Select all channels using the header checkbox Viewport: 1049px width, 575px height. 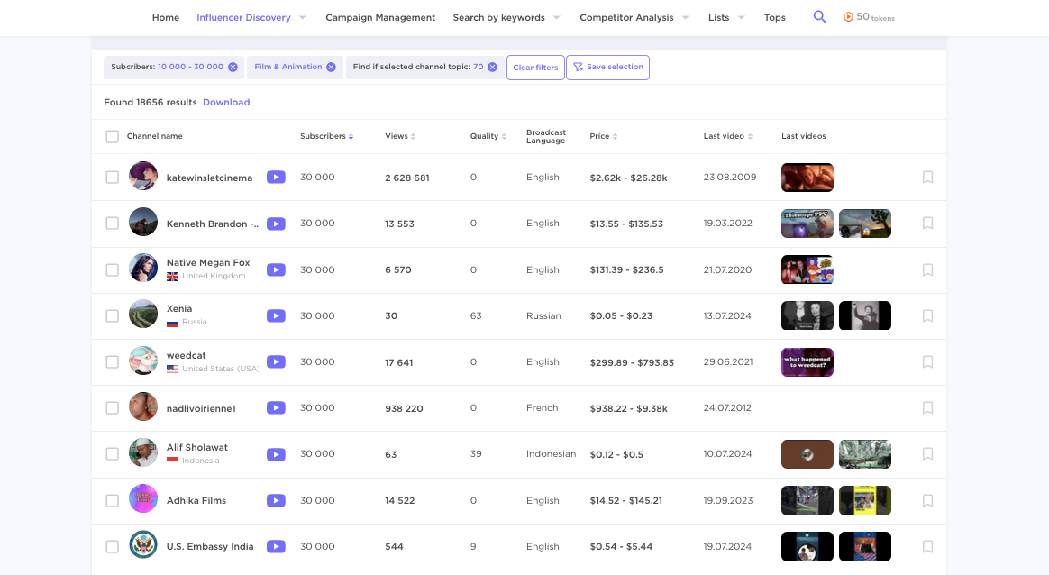click(112, 136)
